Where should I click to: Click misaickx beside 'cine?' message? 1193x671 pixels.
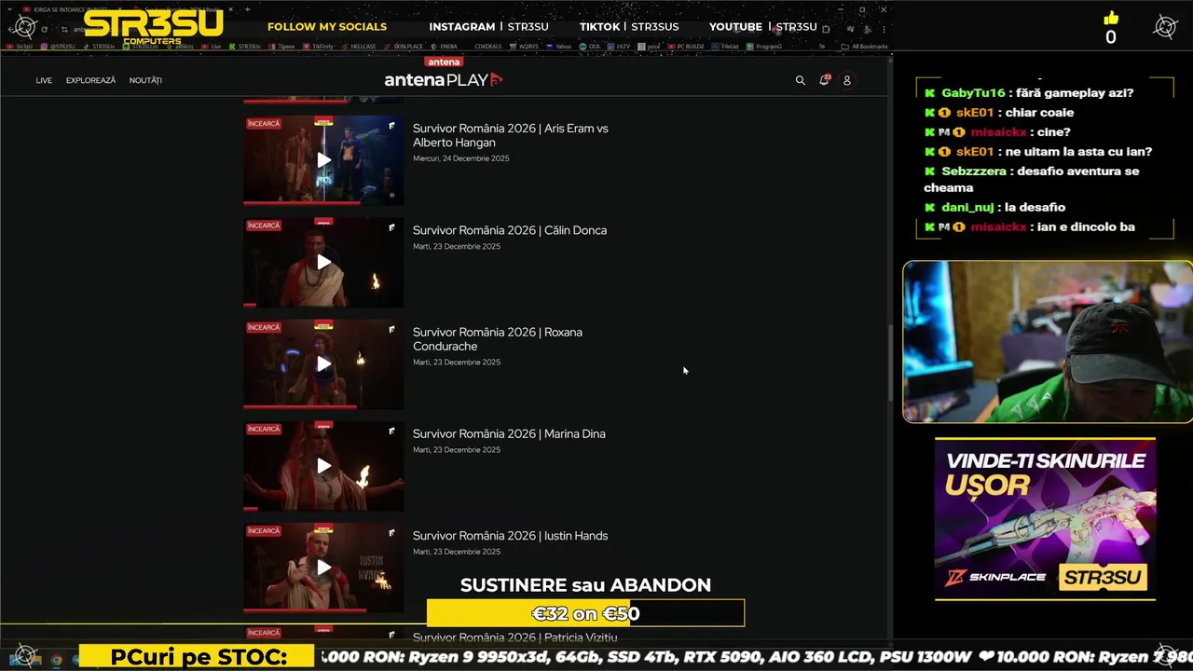point(998,132)
